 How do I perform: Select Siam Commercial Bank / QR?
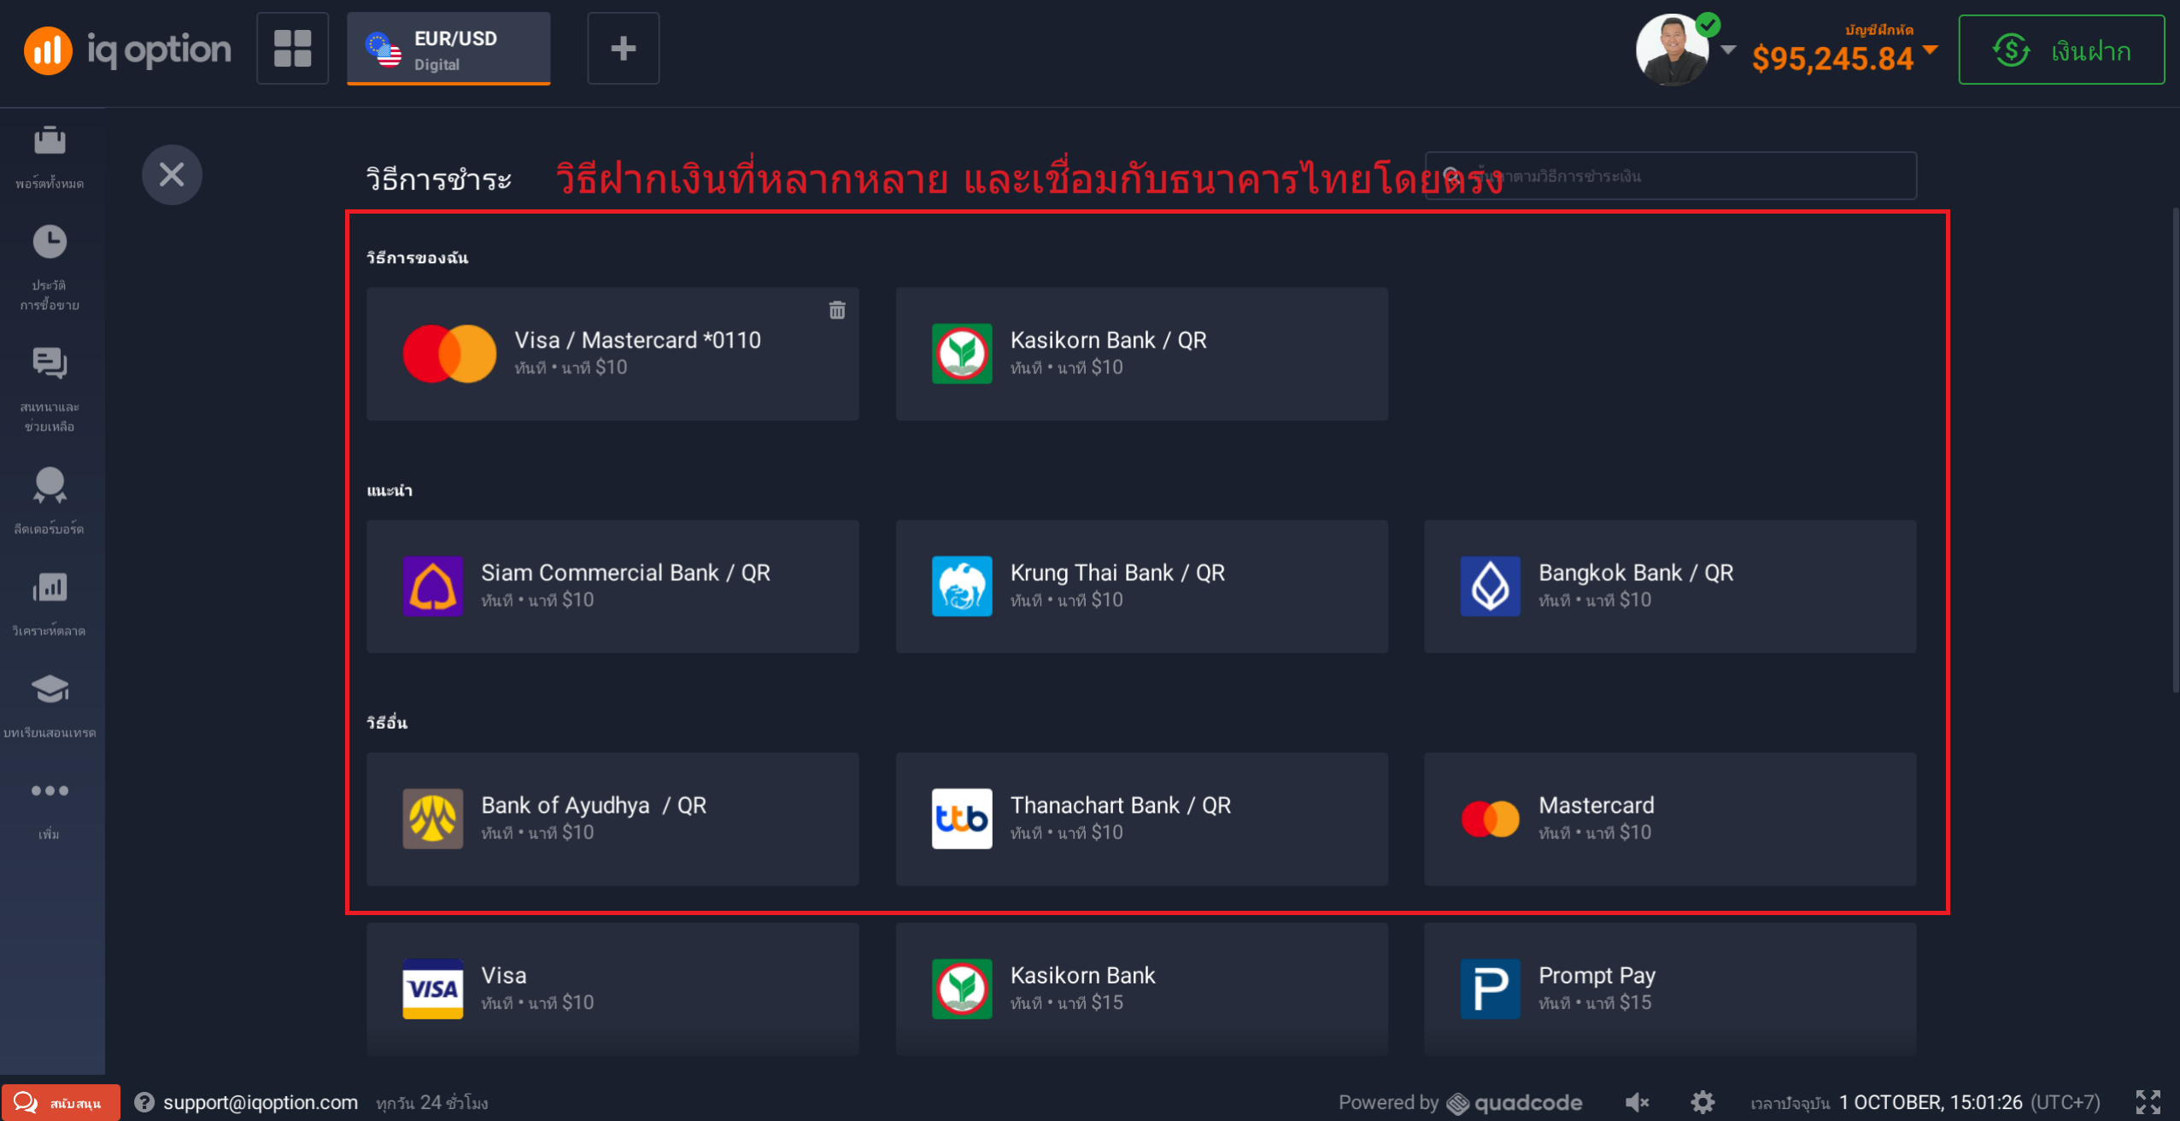612,586
